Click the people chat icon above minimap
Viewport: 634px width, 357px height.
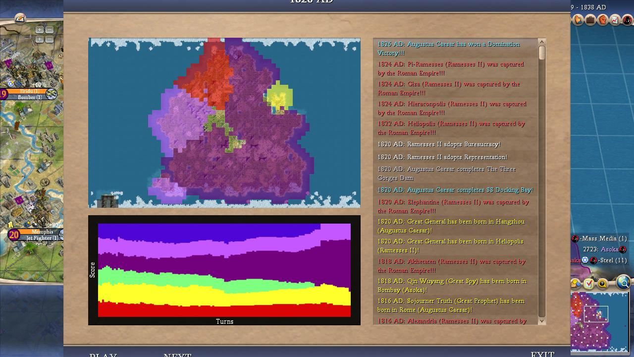[576, 284]
